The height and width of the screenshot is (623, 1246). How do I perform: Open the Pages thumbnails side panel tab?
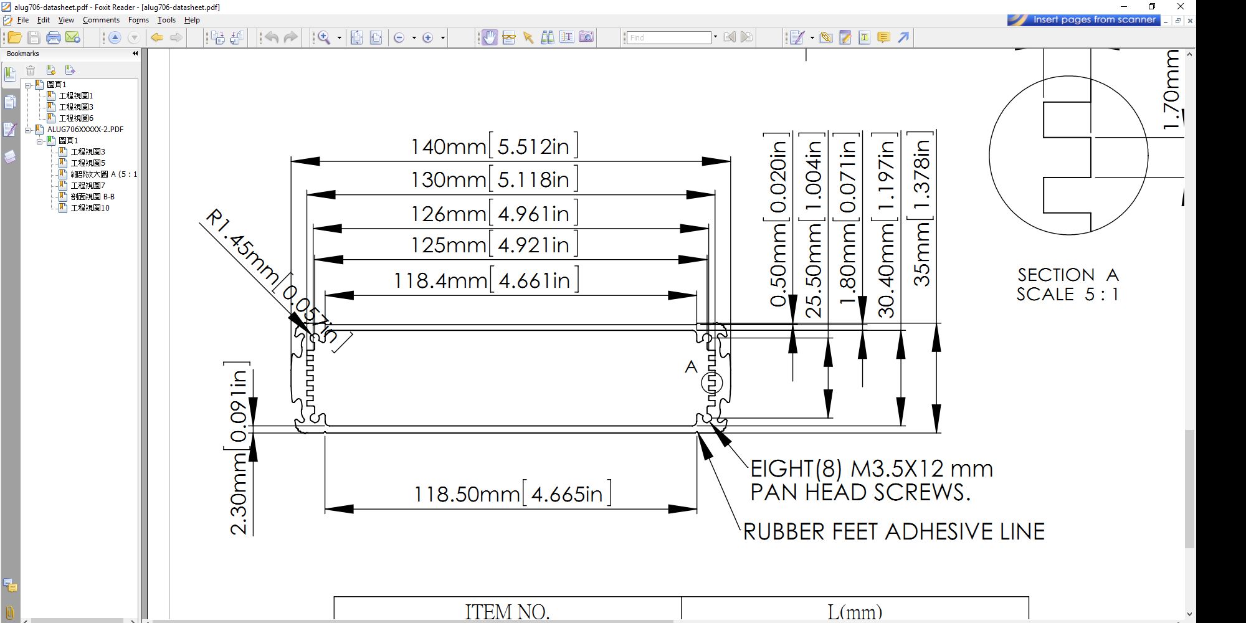pos(10,102)
